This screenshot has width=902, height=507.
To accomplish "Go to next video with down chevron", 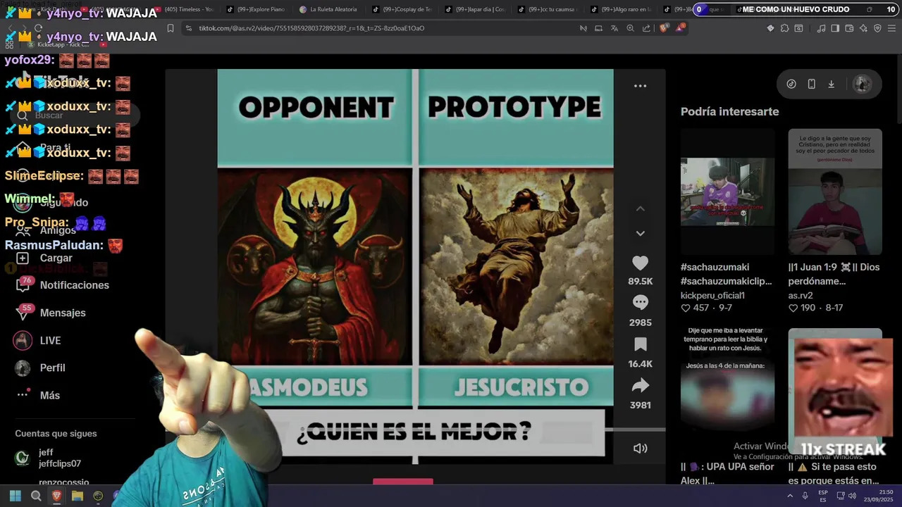I will [640, 233].
